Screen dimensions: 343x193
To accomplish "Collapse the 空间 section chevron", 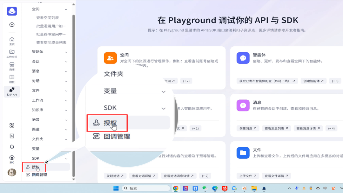I will click(66, 10).
